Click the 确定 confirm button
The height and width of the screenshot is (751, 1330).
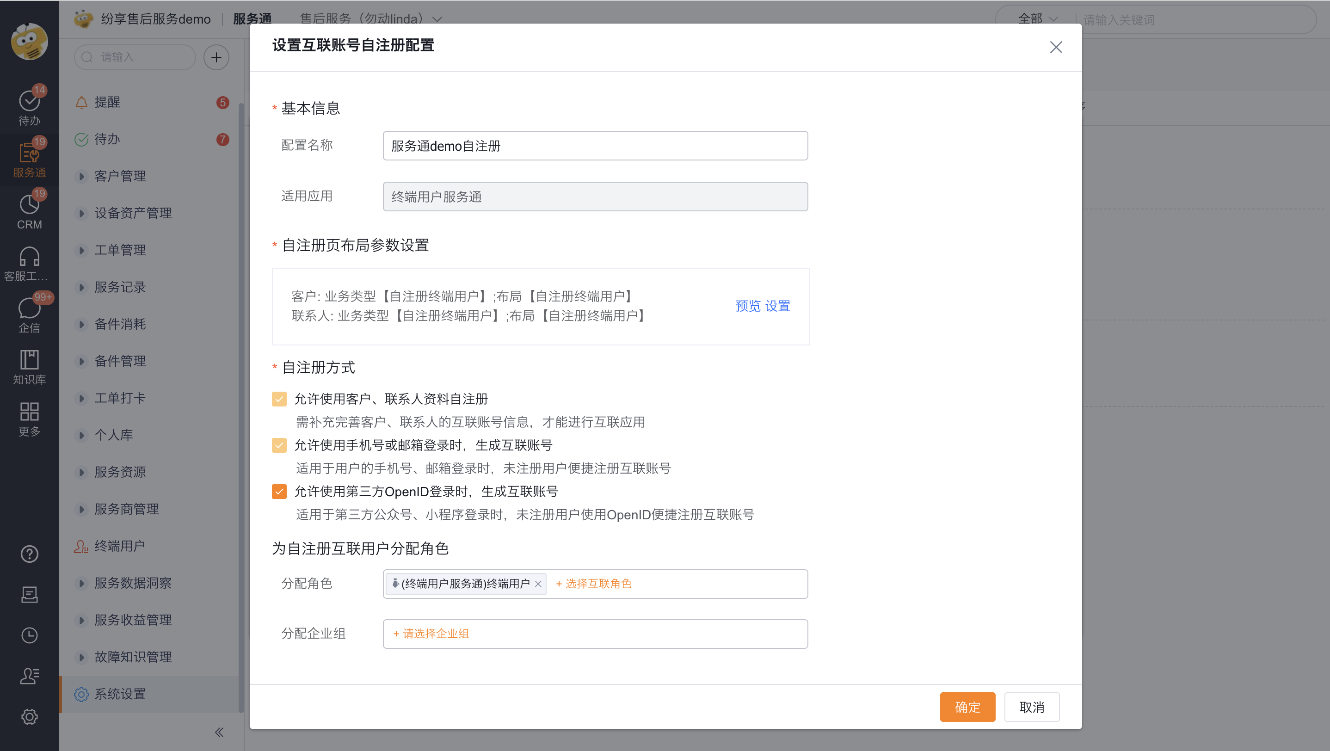pyautogui.click(x=967, y=707)
